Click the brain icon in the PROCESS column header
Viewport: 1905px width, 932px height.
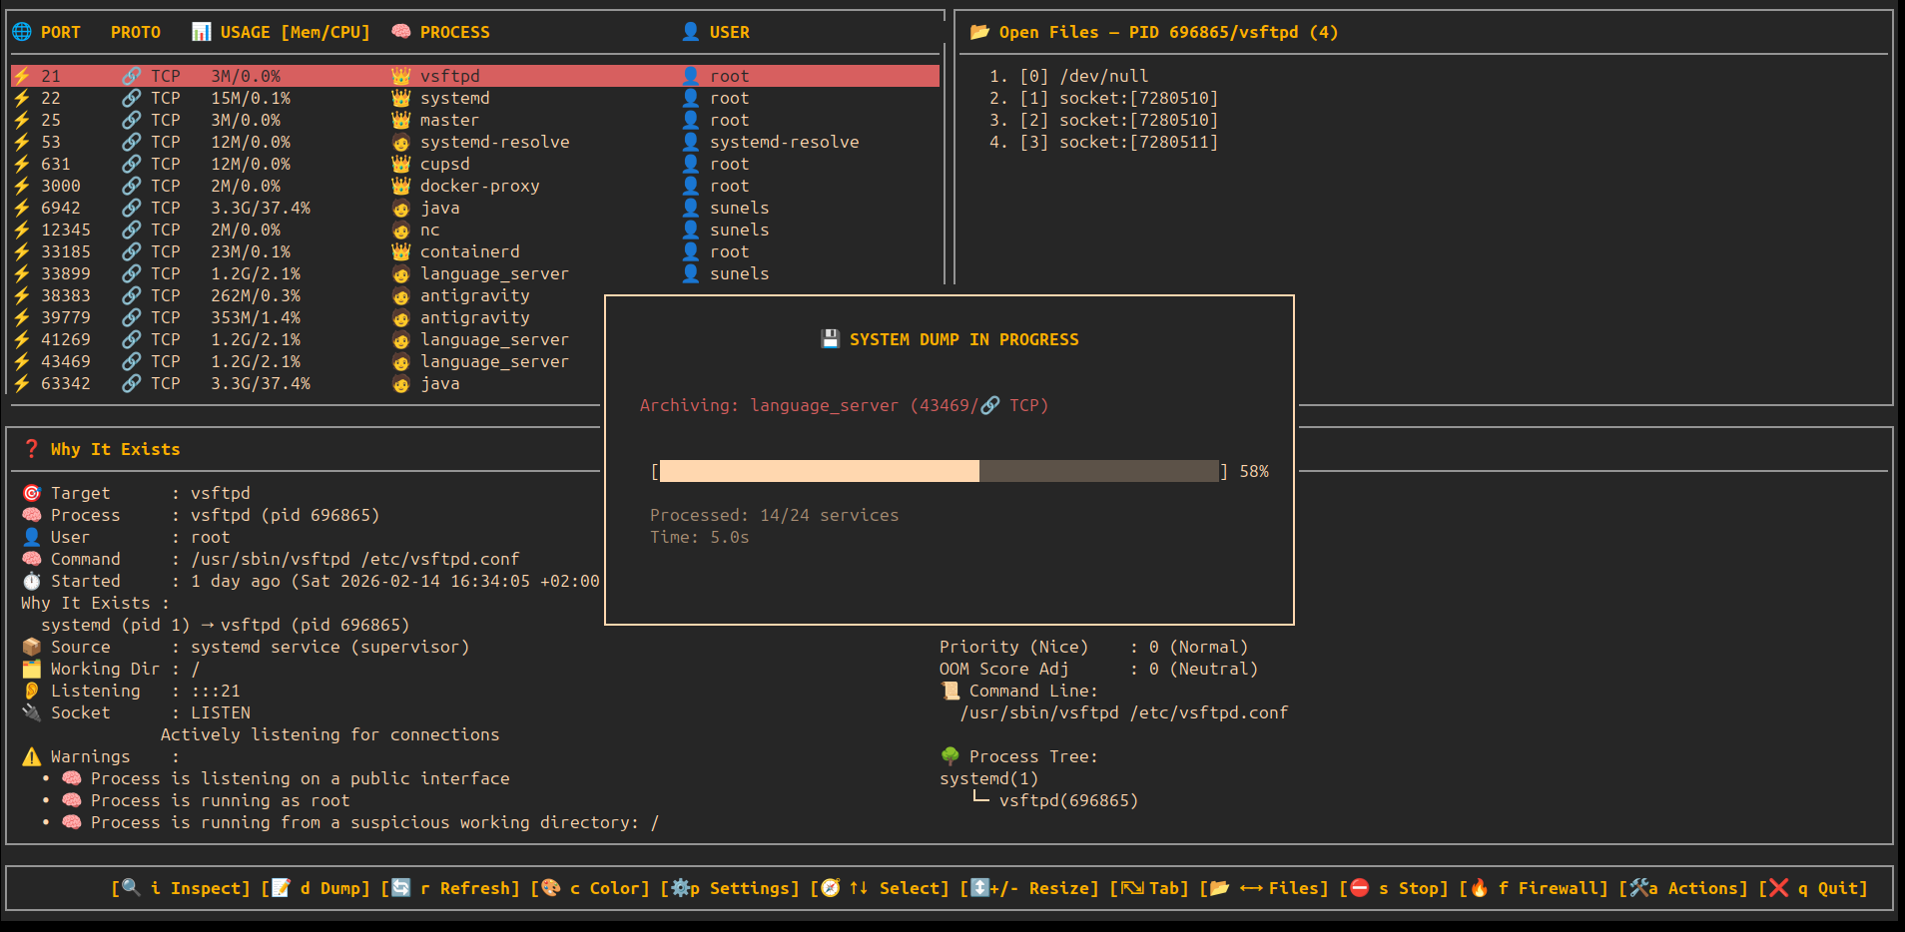tap(400, 31)
